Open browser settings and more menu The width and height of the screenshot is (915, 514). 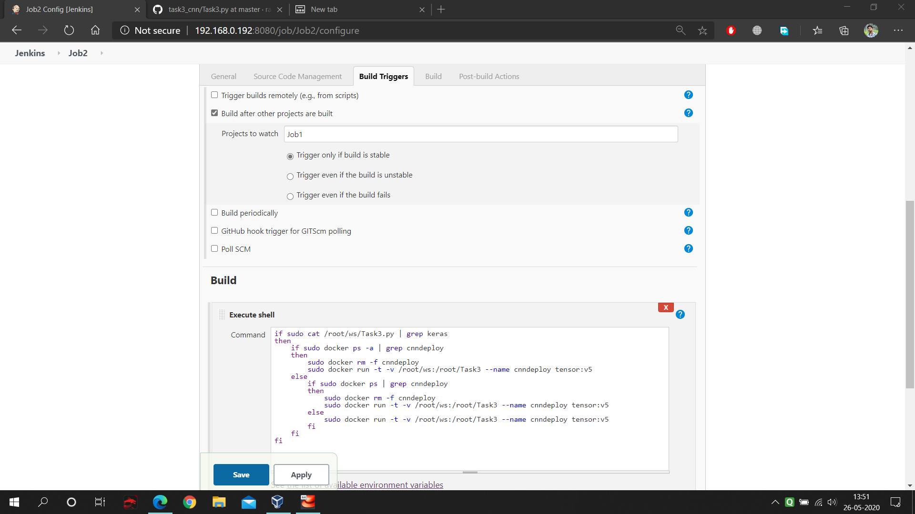898,30
